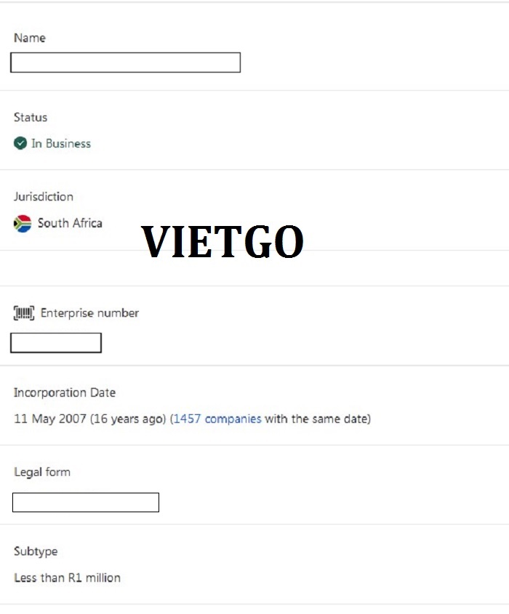Open the 1457 companies link

coord(217,419)
